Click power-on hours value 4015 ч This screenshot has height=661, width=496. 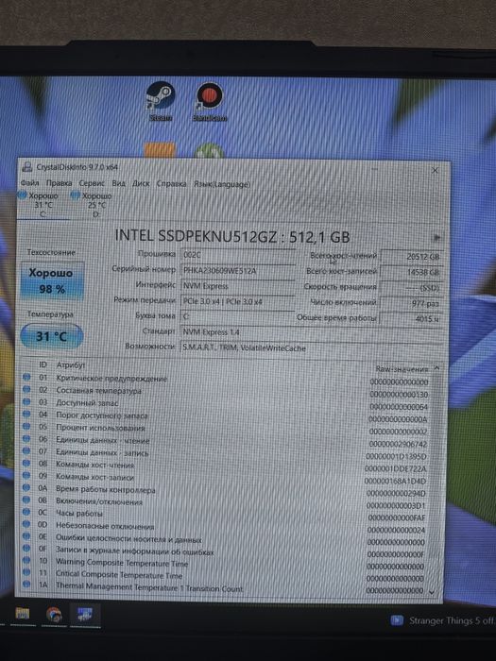[411, 319]
